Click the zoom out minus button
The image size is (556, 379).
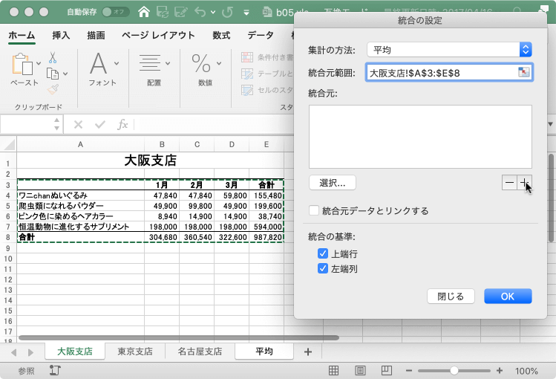pos(409,371)
